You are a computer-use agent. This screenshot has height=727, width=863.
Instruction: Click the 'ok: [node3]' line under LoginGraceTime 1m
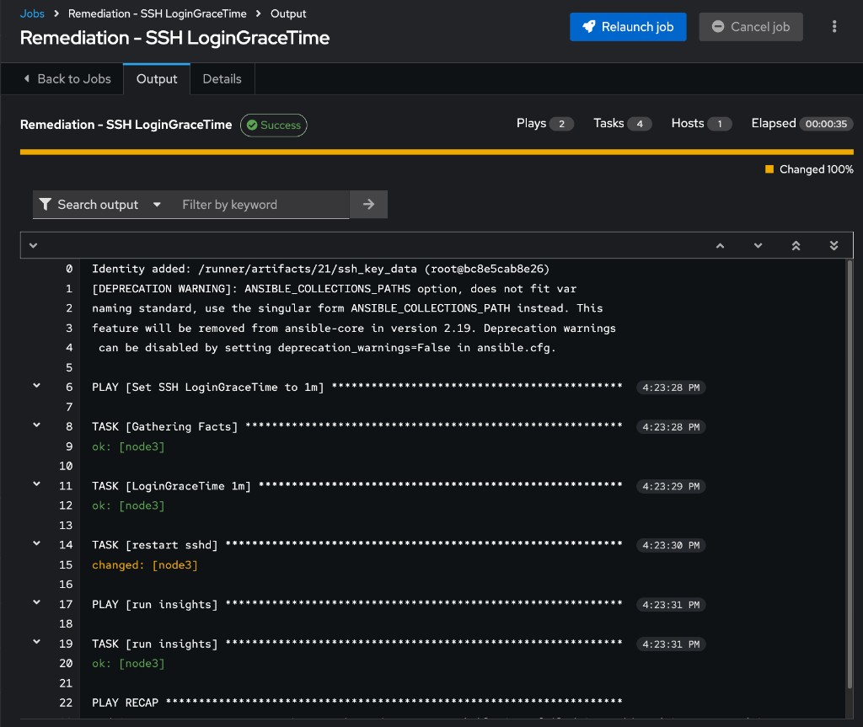tap(128, 505)
